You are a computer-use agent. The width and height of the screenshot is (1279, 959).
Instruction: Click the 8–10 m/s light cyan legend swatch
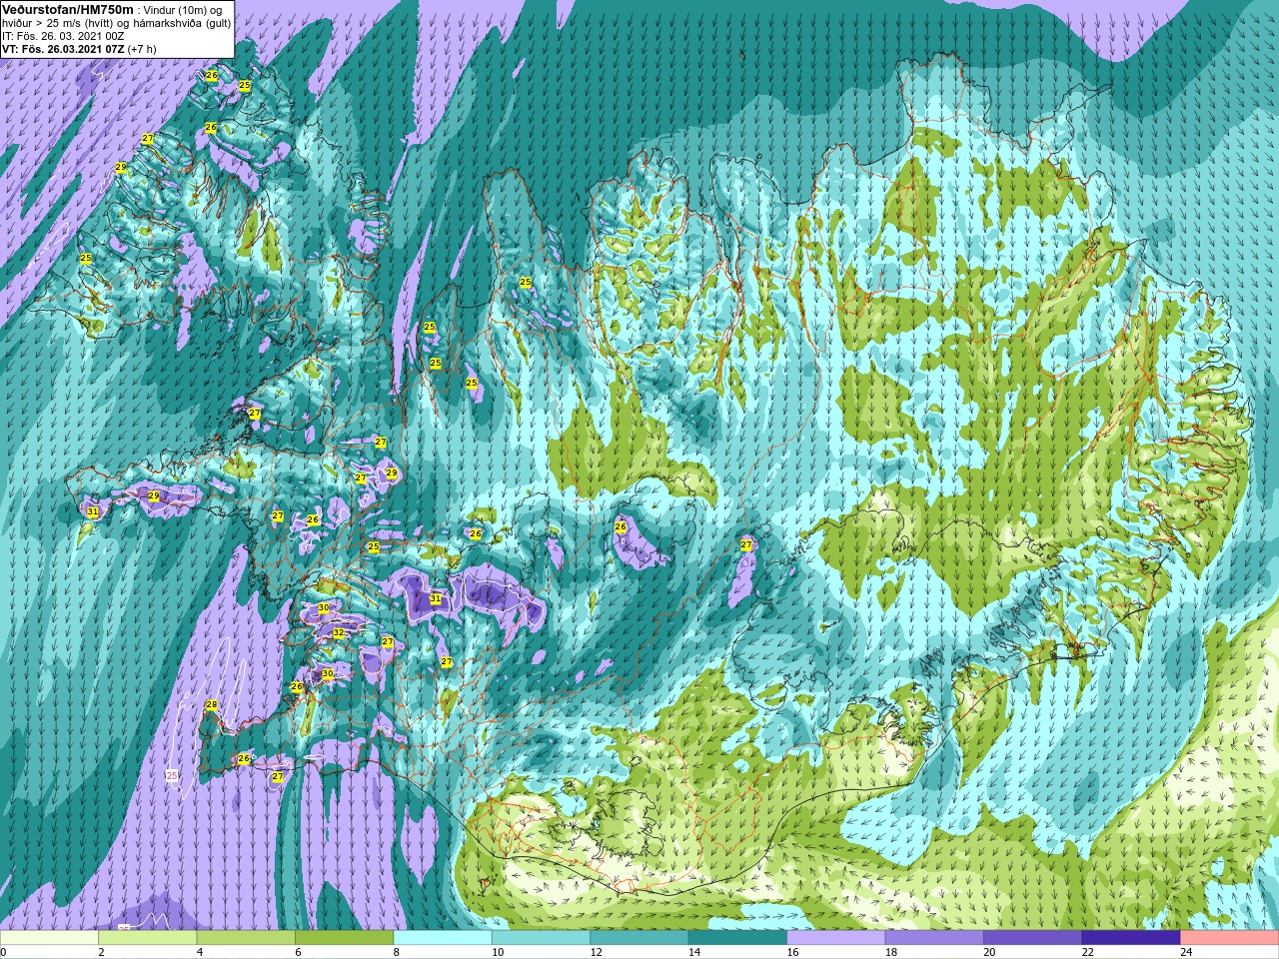[443, 938]
